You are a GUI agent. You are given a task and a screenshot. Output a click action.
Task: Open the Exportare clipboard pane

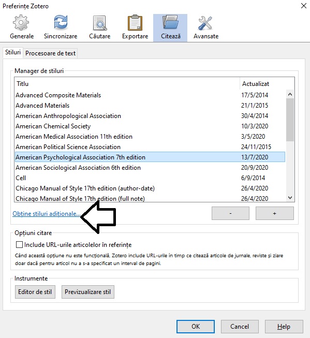point(135,27)
